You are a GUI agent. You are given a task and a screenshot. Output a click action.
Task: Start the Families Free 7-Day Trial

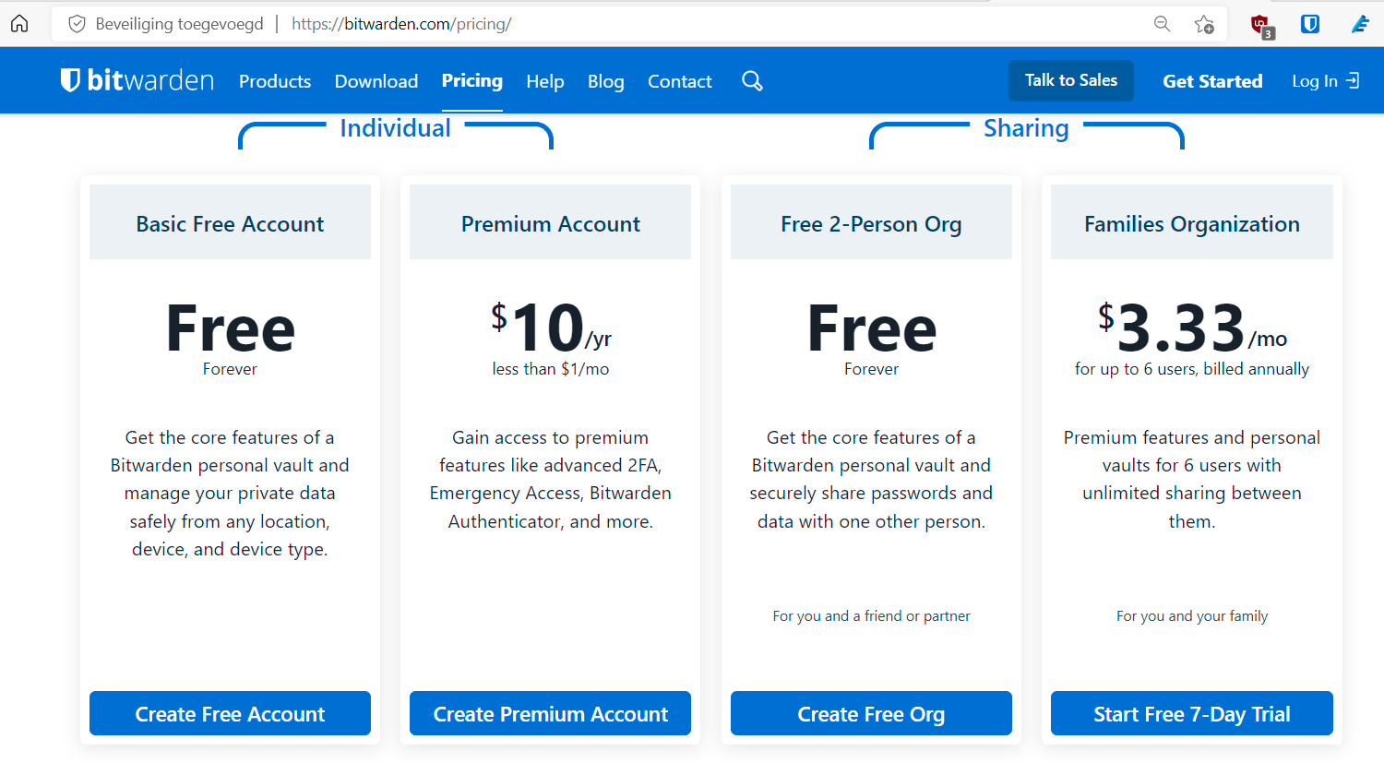pyautogui.click(x=1191, y=714)
